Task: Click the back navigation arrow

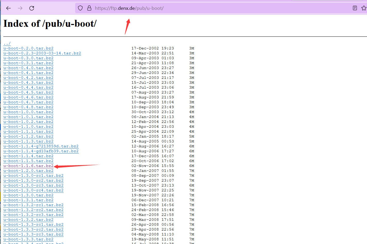Action: tap(8, 8)
